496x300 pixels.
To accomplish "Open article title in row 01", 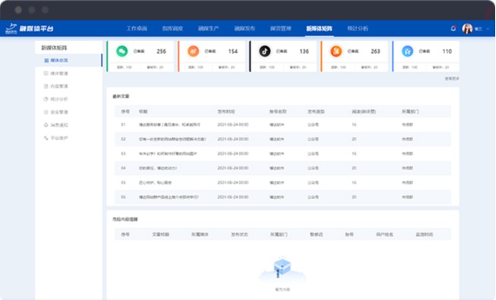I will click(x=169, y=125).
